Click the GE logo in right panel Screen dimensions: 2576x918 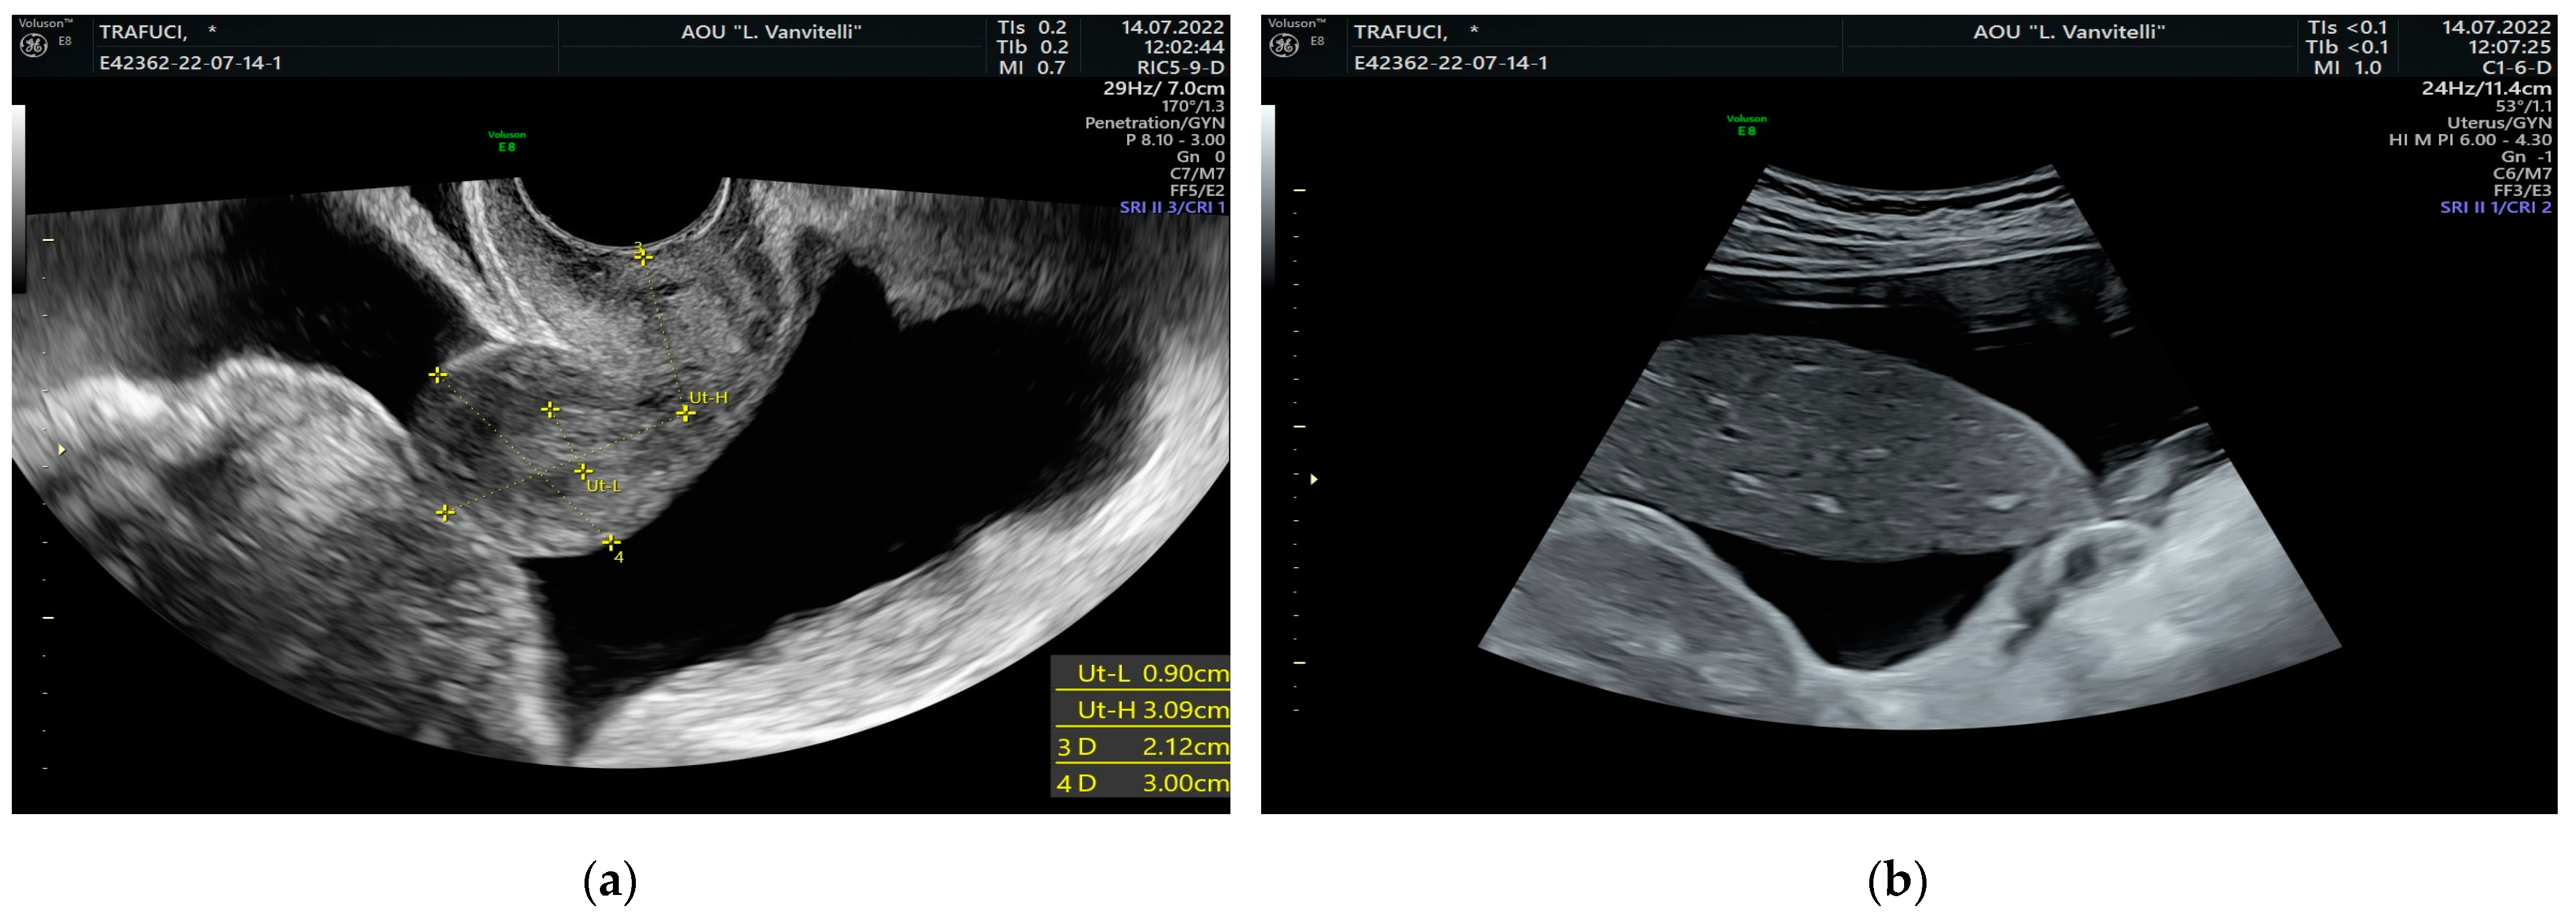(1284, 45)
